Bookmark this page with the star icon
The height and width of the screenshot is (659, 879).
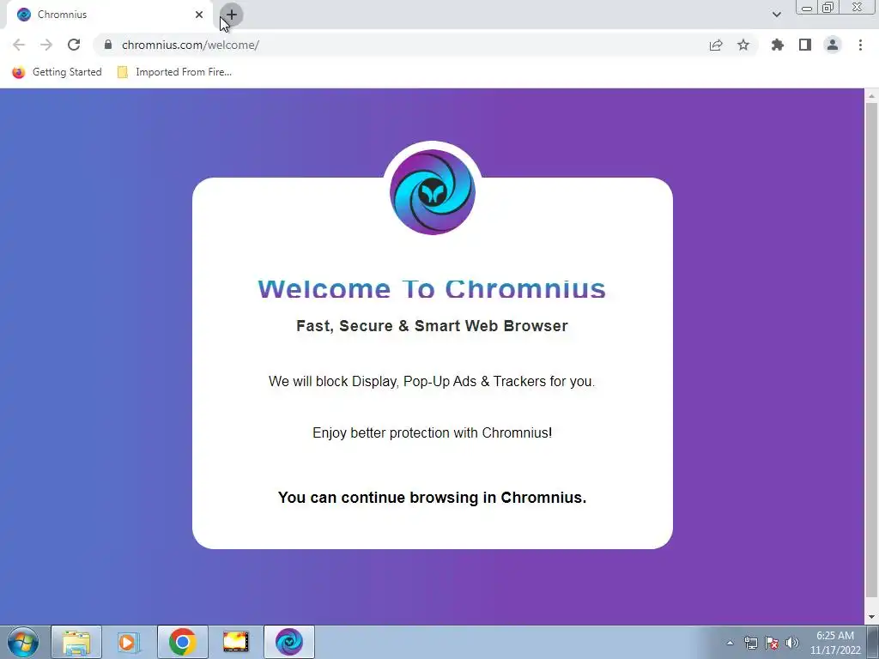click(x=743, y=45)
